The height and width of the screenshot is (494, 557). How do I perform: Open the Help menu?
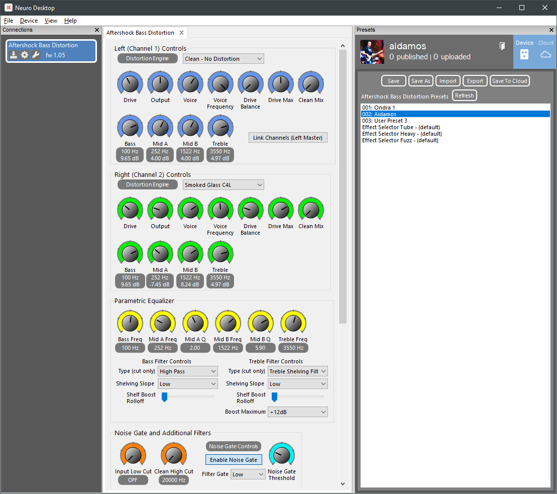point(70,21)
